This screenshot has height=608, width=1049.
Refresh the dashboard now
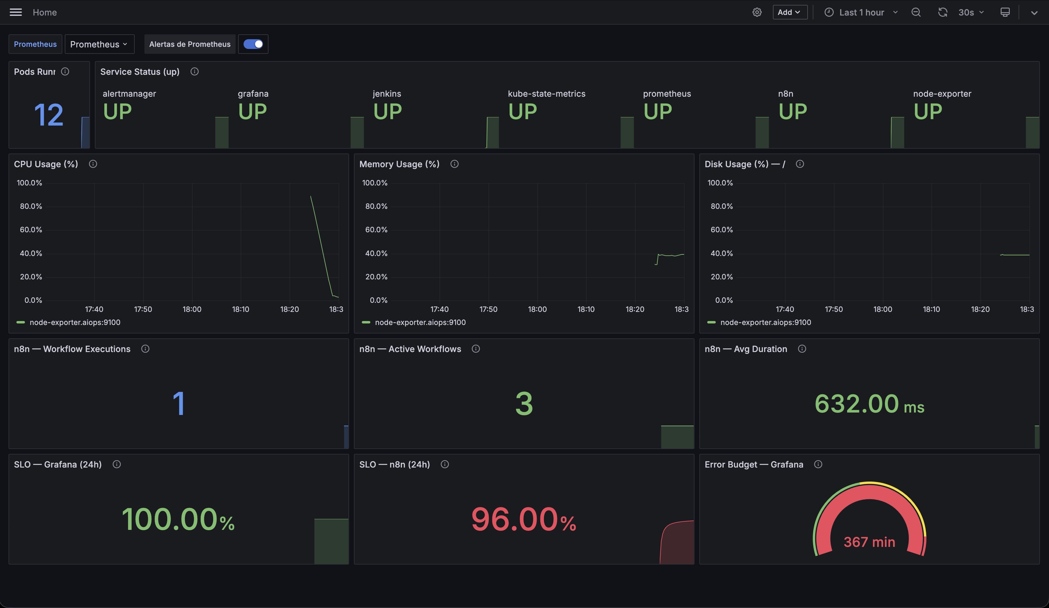[943, 12]
